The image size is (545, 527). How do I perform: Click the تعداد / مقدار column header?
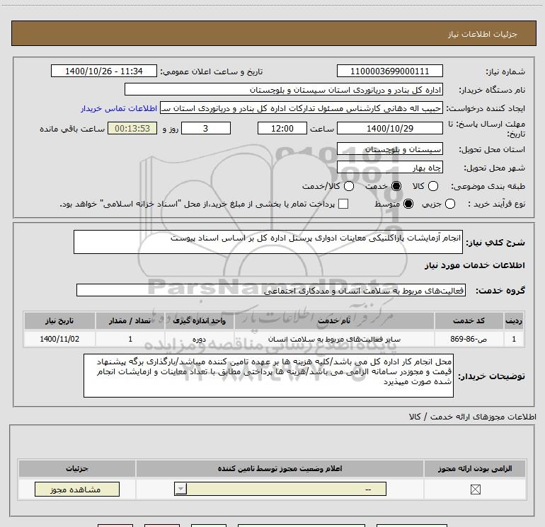[130, 320]
